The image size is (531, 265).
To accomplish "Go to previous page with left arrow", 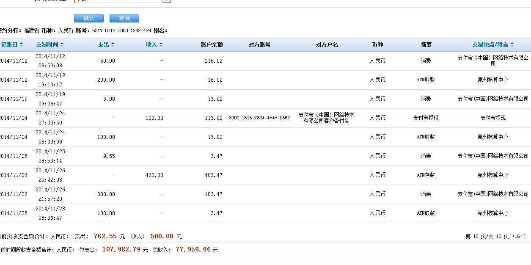I will (513, 237).
